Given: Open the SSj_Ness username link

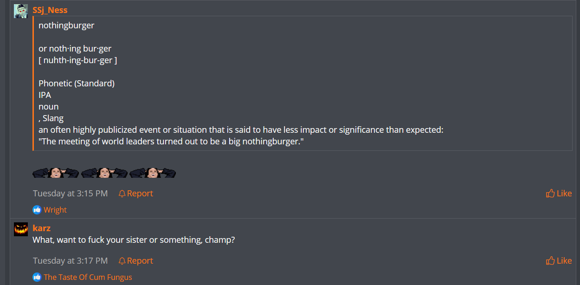Looking at the screenshot, I should [50, 10].
